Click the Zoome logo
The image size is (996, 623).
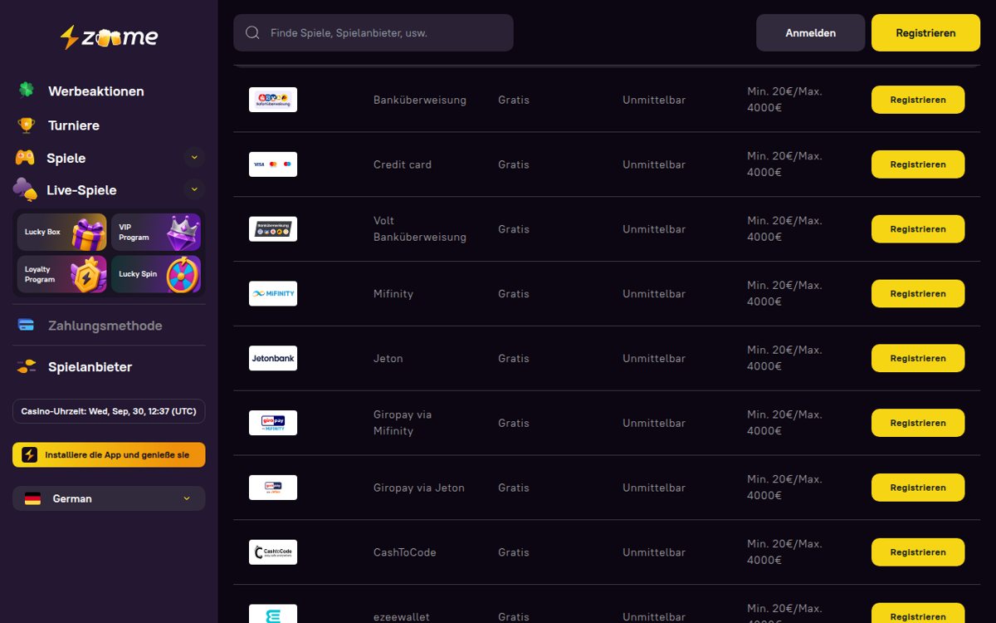pos(109,37)
